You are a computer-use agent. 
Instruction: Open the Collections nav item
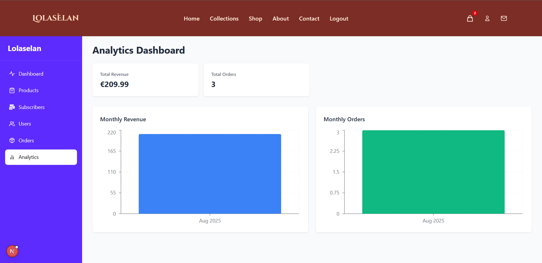tap(224, 19)
